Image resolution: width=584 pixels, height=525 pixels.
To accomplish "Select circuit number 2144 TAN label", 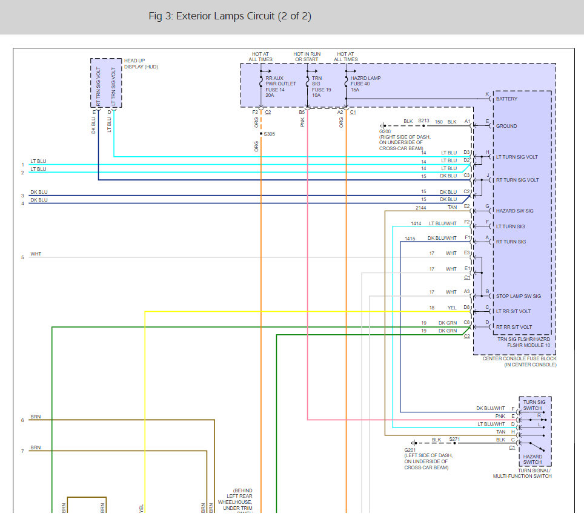I will [x=436, y=208].
